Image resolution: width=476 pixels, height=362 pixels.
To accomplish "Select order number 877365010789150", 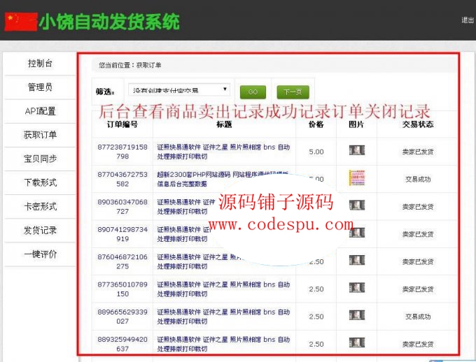I will [x=122, y=289].
